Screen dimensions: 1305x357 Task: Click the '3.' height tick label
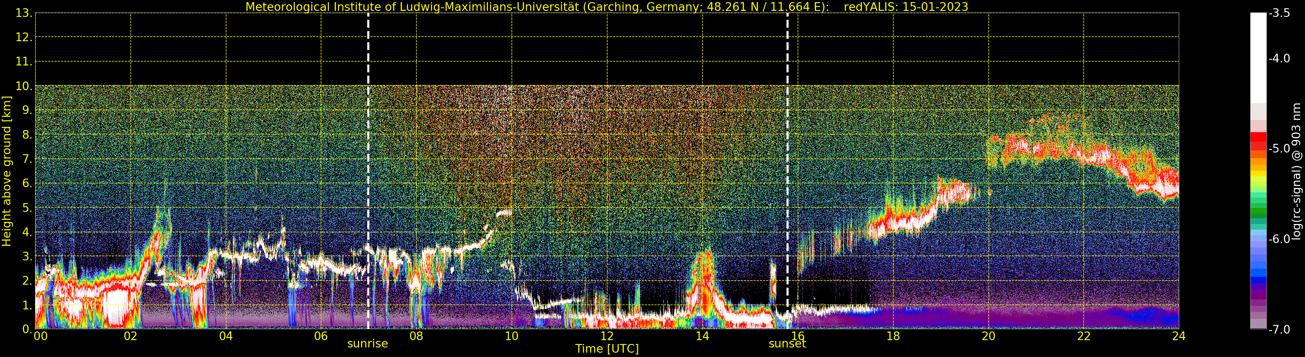[27, 257]
